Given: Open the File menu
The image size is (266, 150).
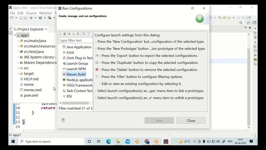Looking at the screenshot, I should pyautogui.click(x=12, y=13).
